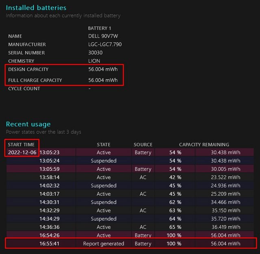This screenshot has width=260, height=254.
Task: Click the 'NAME' row label
Action: point(15,36)
